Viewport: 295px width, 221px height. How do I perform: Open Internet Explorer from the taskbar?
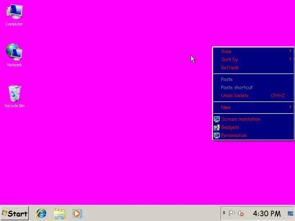pos(41,214)
